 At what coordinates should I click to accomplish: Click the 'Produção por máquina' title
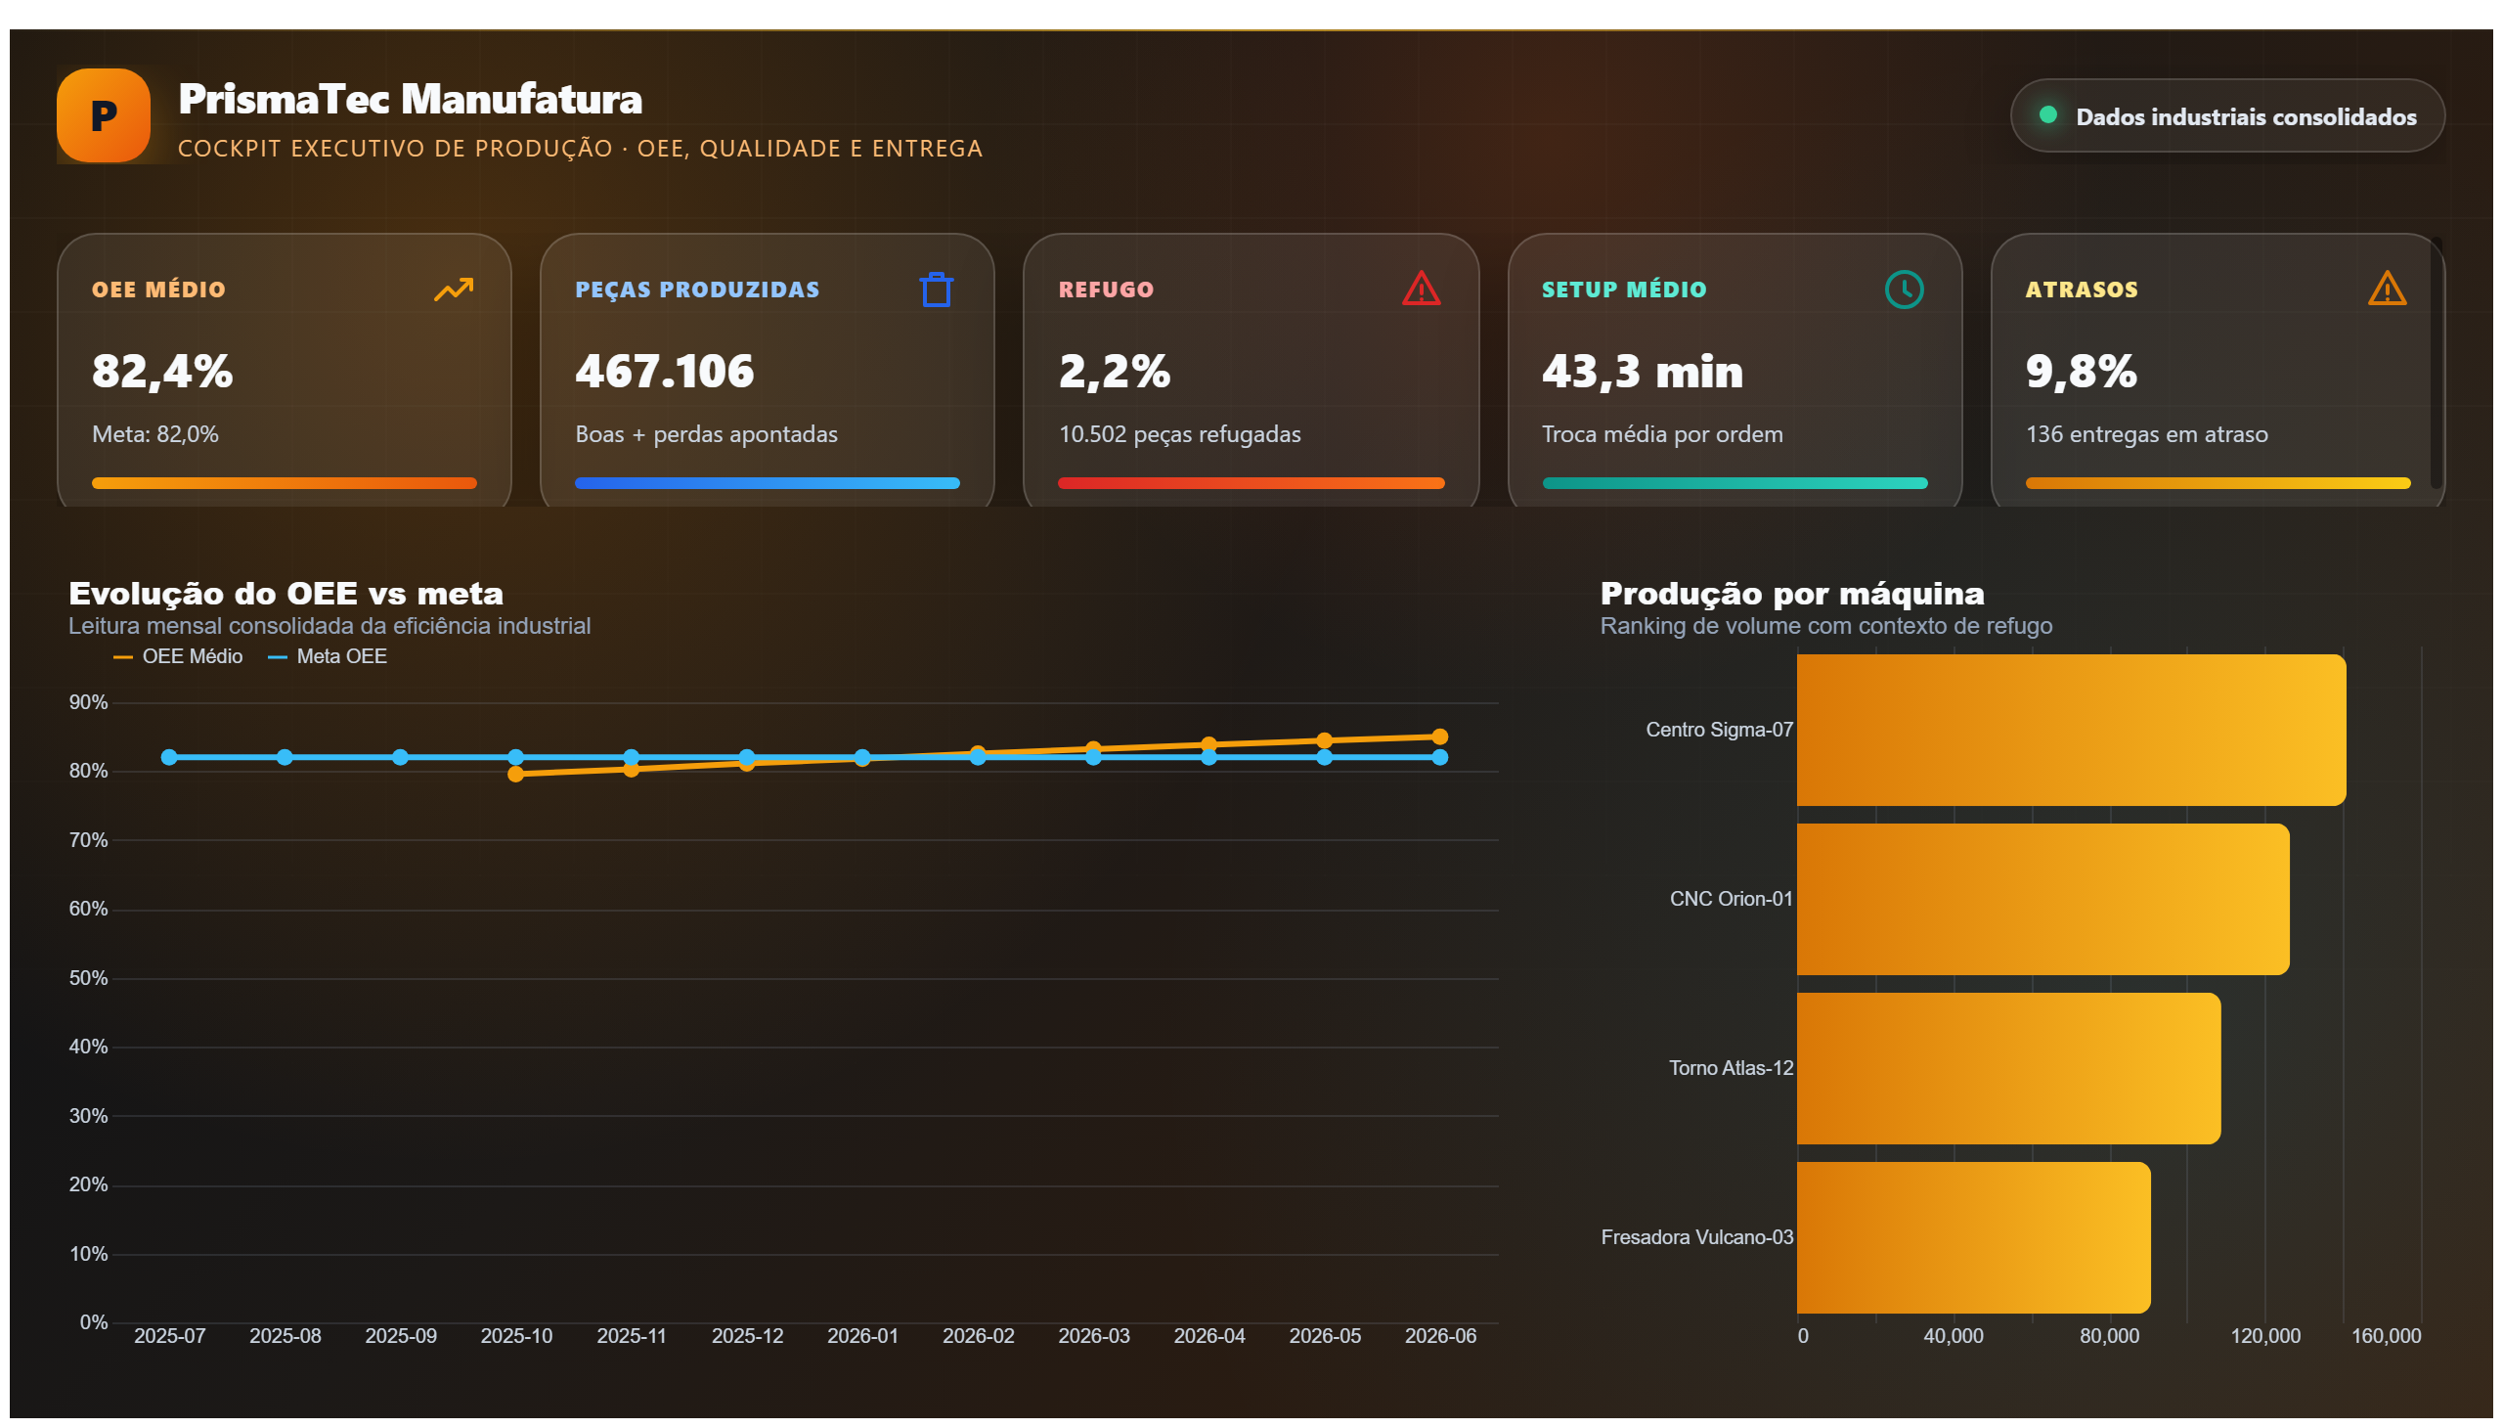click(x=1792, y=594)
